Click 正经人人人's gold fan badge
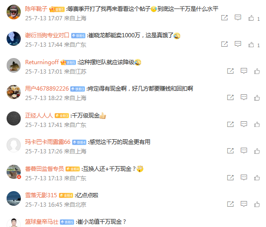 click(x=62, y=116)
